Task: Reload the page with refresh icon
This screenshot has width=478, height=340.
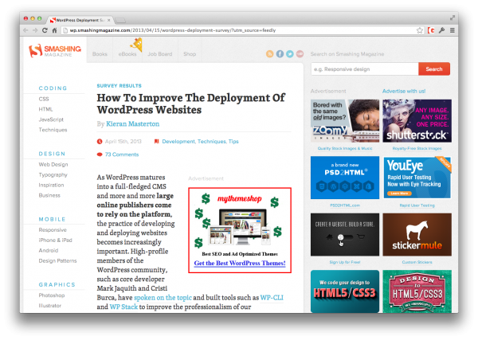Action: [45, 30]
